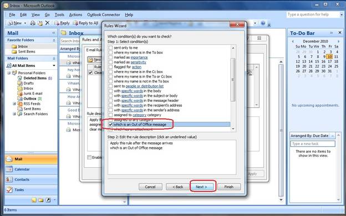Check the flagged for action condition
The width and height of the screenshot is (346, 216).
click(x=110, y=67)
